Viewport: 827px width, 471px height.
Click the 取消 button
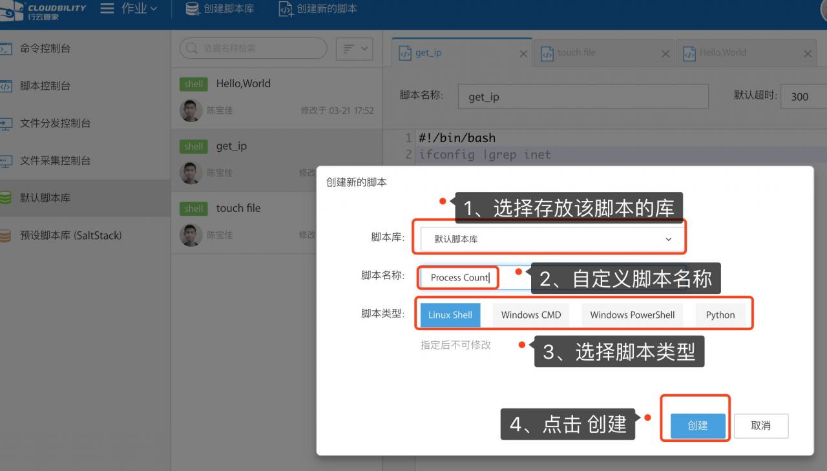(x=760, y=426)
